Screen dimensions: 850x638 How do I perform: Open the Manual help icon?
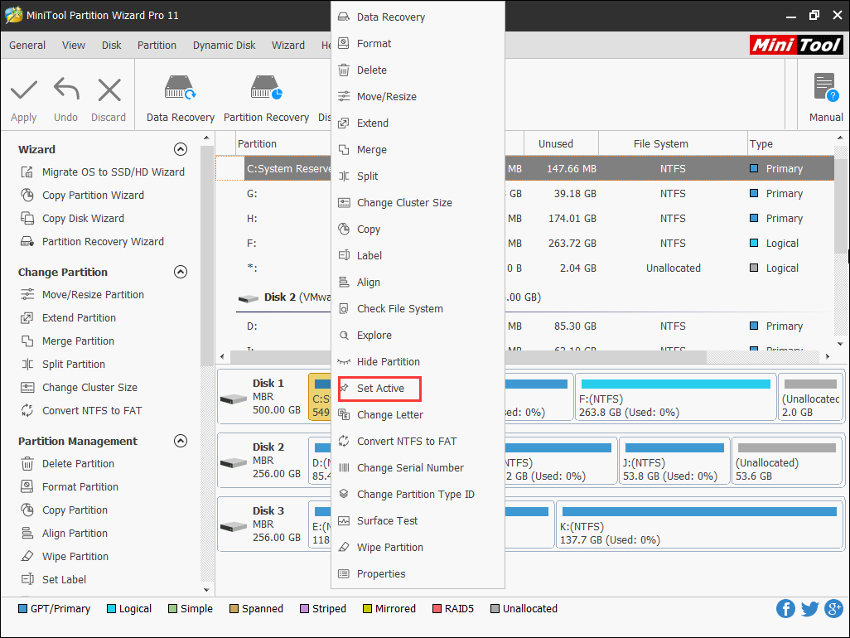(826, 98)
